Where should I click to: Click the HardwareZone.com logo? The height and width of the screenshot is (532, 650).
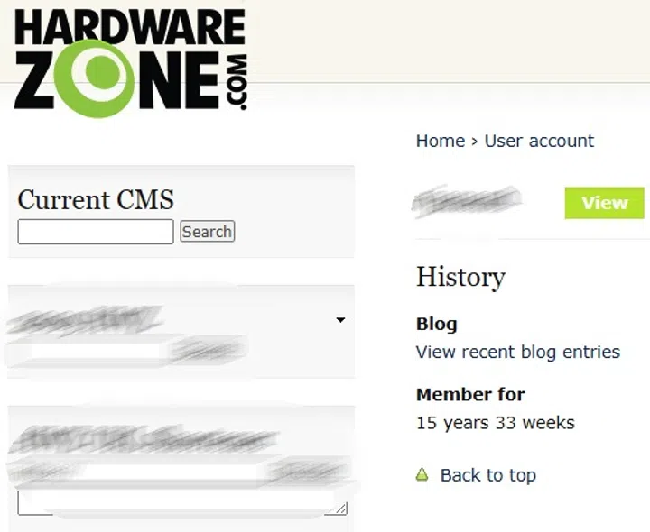coord(131,63)
